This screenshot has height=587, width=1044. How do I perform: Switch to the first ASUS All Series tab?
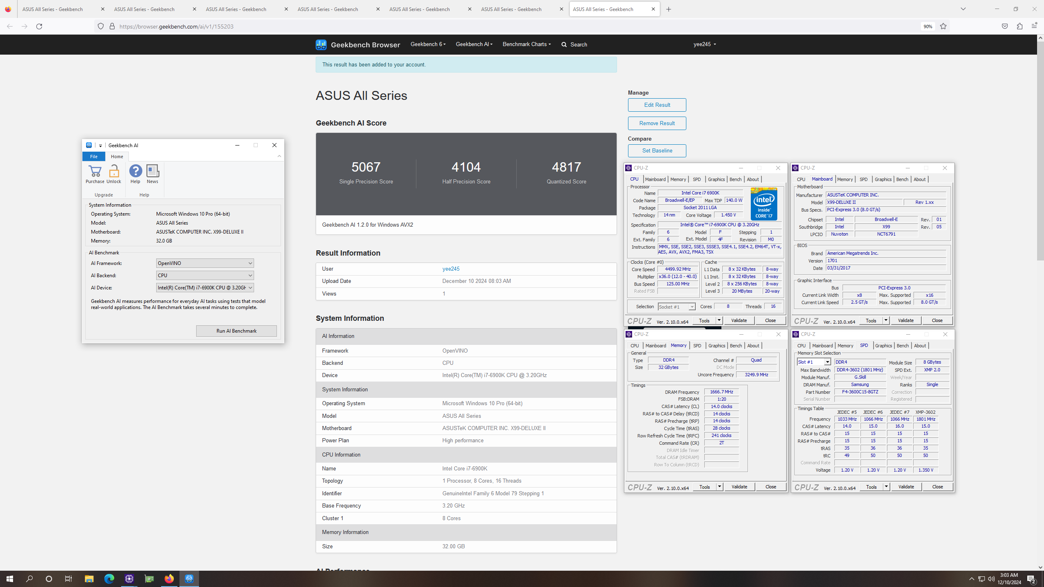[x=63, y=9]
